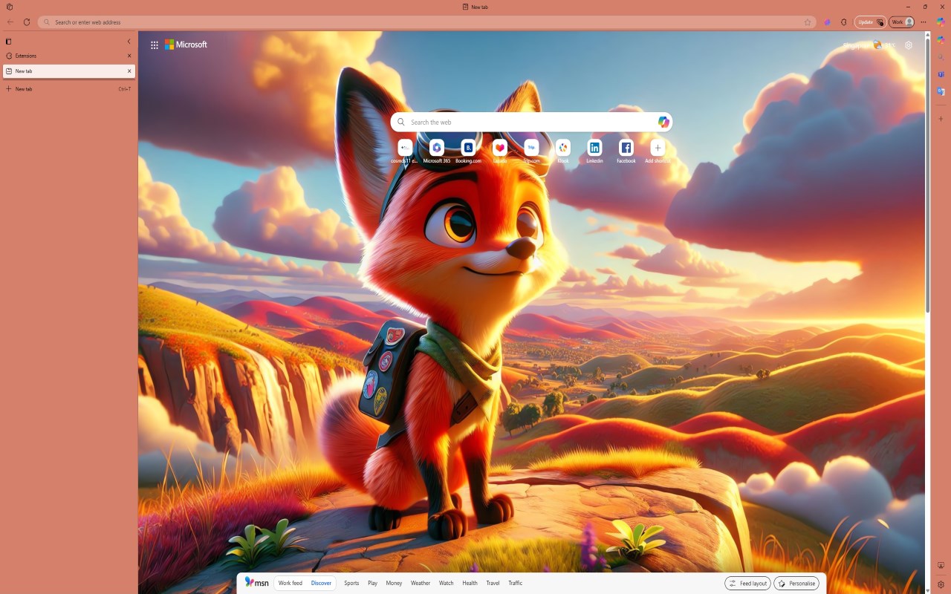
Task: Open the Travel feed tab
Action: coord(493,583)
